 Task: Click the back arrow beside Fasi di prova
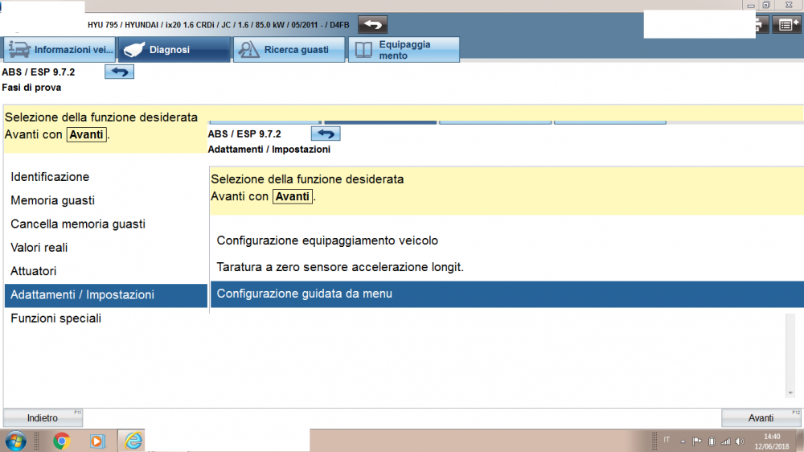pyautogui.click(x=120, y=72)
